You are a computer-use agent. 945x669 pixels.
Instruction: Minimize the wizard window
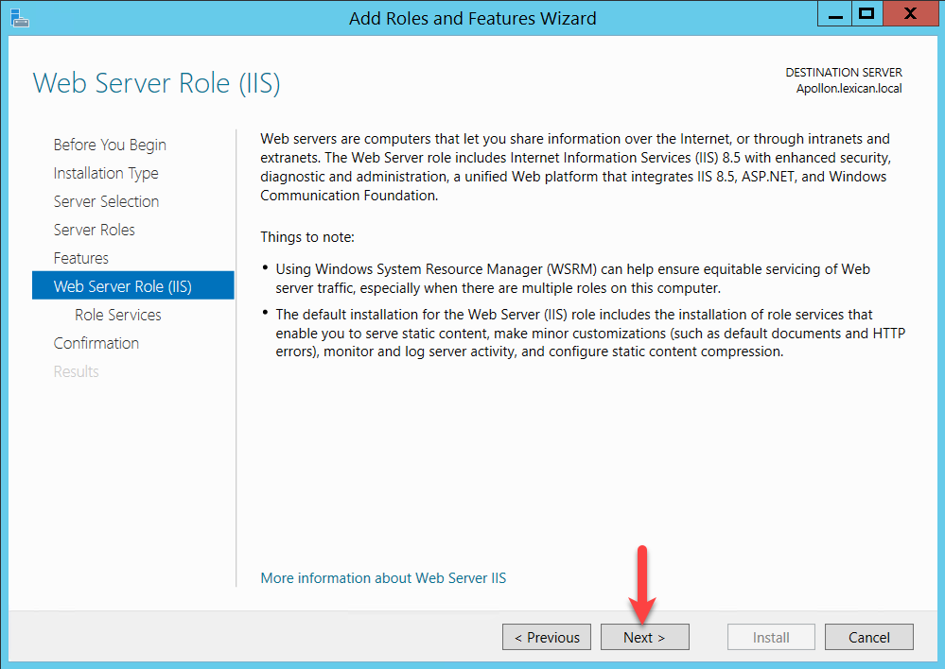coord(834,13)
